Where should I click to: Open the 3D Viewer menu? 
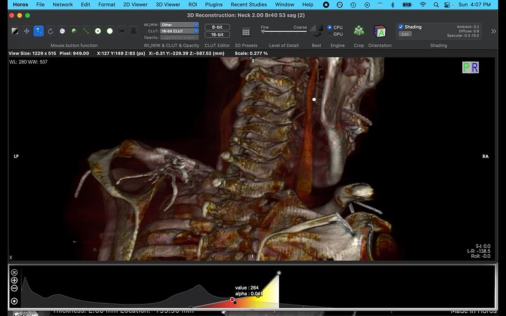point(168,4)
